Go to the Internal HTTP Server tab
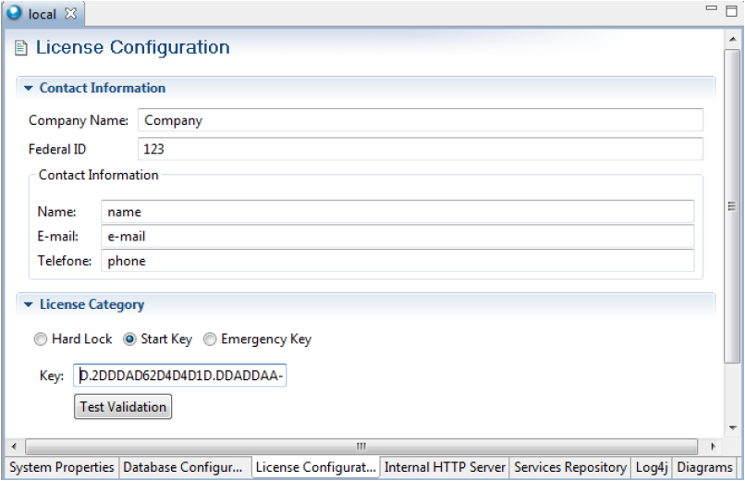This screenshot has width=745, height=481. [445, 467]
